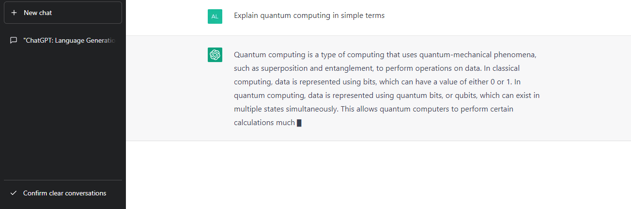Click the word "entanglement" in the response
This screenshot has height=209, width=631.
[345, 68]
